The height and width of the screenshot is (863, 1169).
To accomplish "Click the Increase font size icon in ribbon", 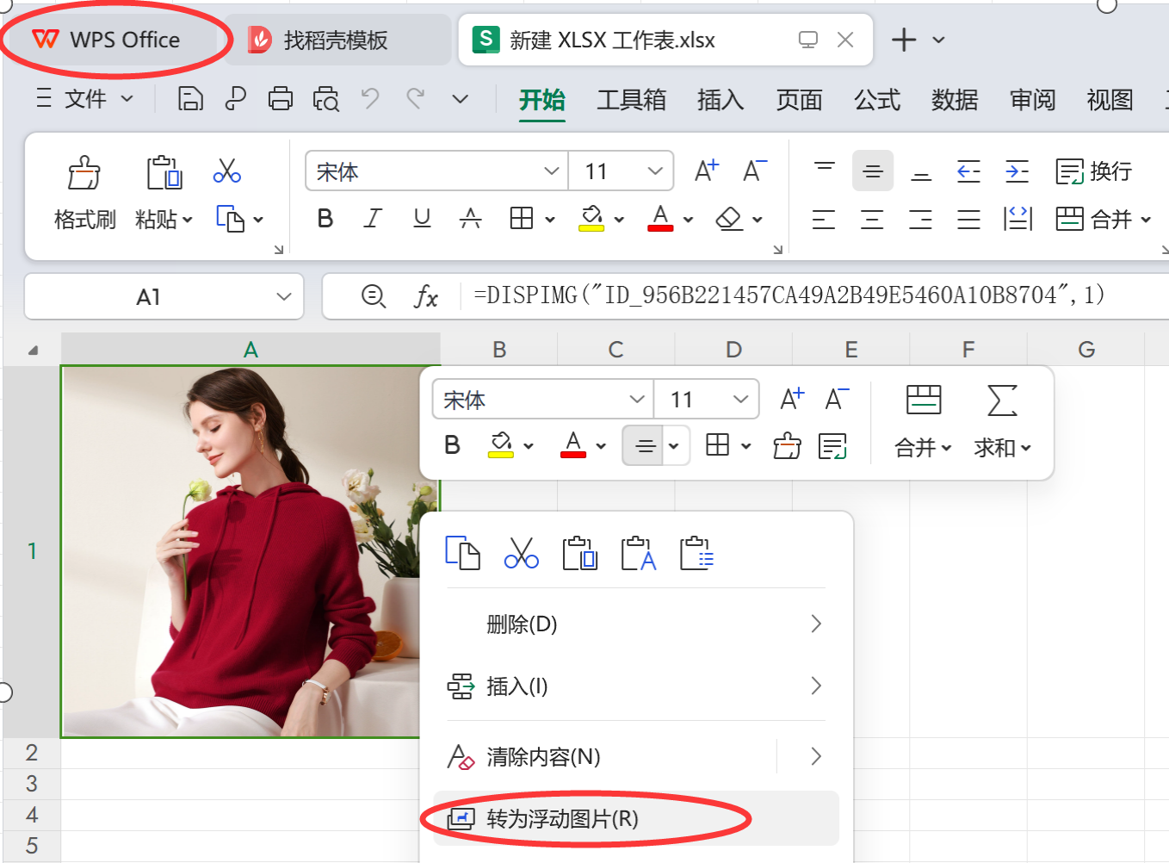I will click(706, 171).
